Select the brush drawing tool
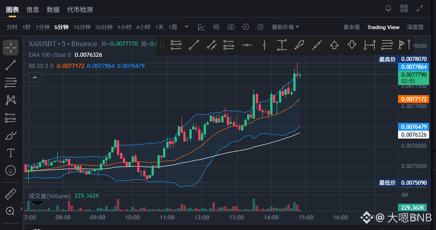This screenshot has height=230, width=436. (11, 136)
